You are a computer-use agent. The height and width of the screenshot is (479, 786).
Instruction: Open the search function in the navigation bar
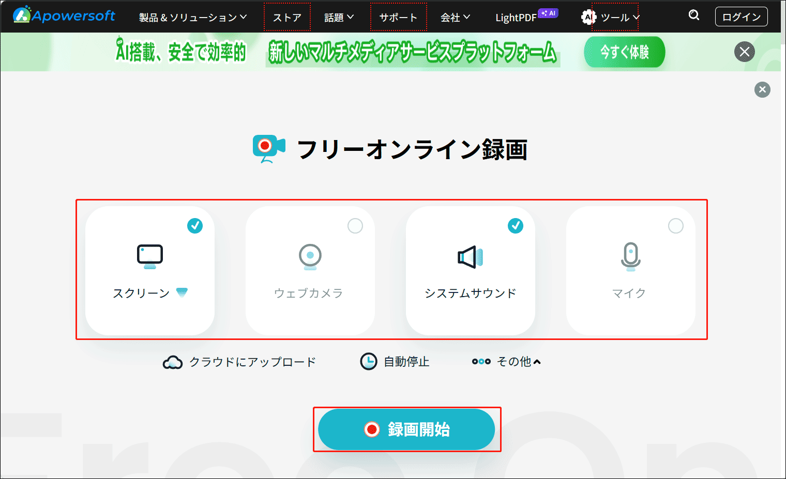[693, 16]
